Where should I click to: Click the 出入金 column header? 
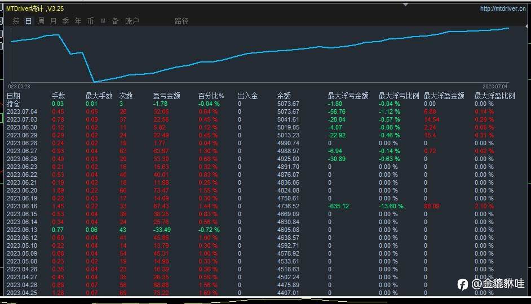point(247,96)
